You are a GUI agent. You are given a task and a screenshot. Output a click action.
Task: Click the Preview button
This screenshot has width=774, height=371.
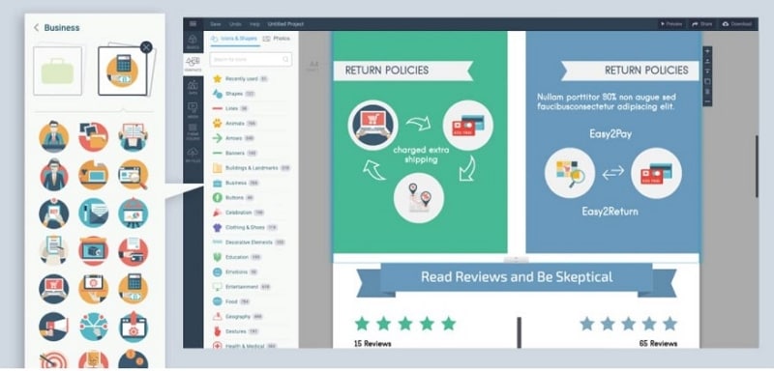(671, 24)
